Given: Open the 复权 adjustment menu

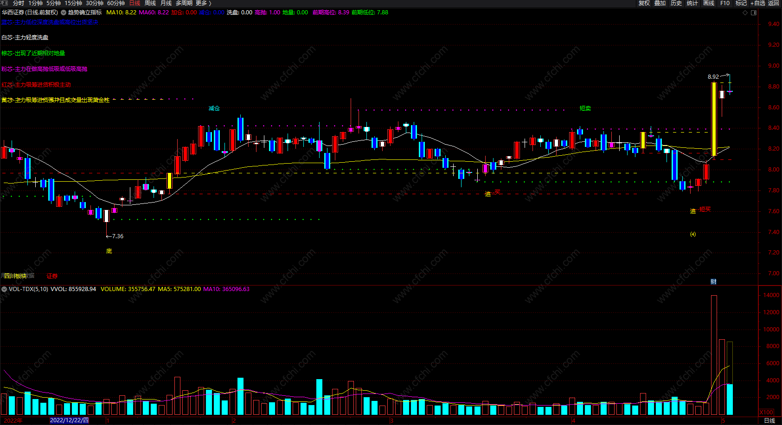Looking at the screenshot, I should 644,3.
